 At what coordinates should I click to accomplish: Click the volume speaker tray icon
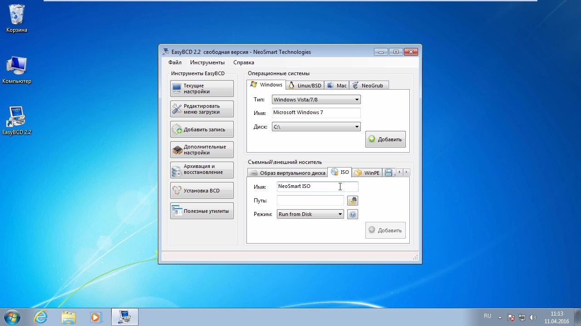pos(533,317)
